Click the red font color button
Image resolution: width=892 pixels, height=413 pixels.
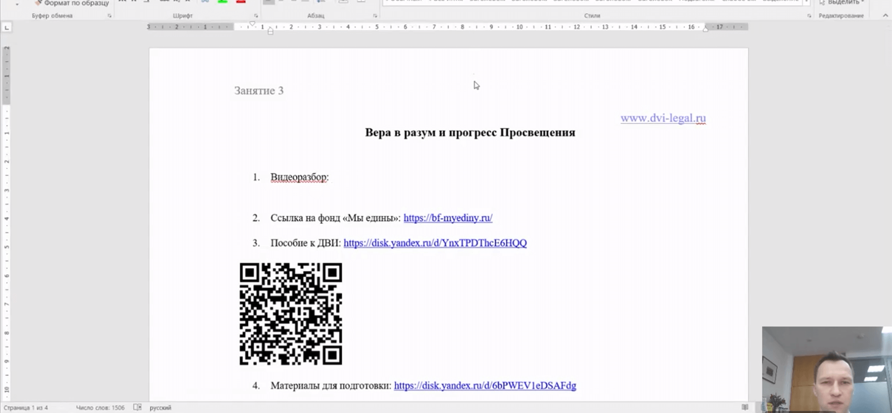[x=241, y=2]
